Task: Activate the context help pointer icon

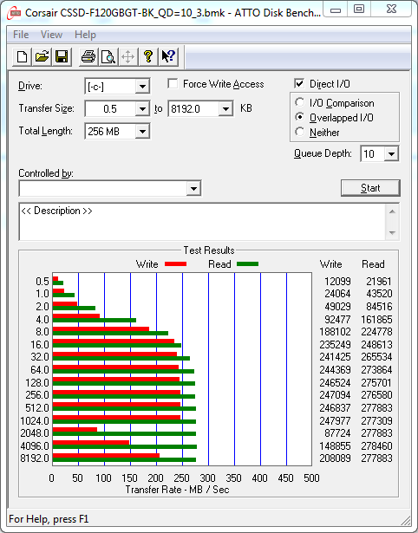Action: tap(168, 57)
